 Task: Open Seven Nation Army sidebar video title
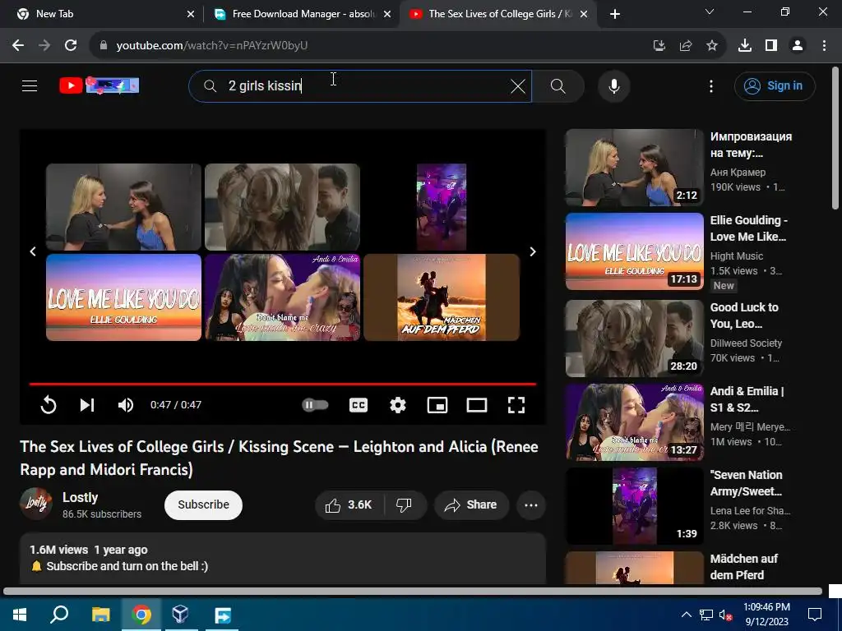tap(747, 483)
